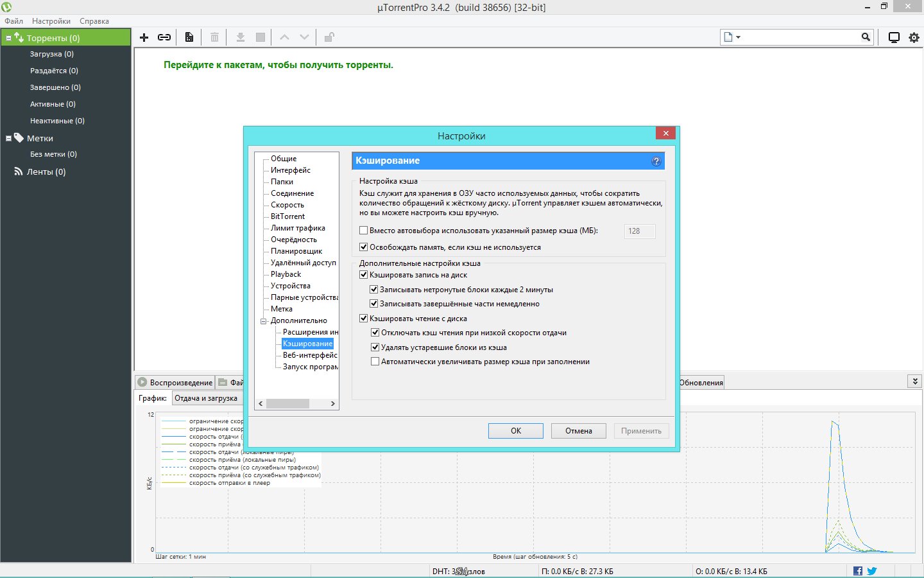This screenshot has width=924, height=578.
Task: Open the Настройки menu in menu bar
Action: 51,21
